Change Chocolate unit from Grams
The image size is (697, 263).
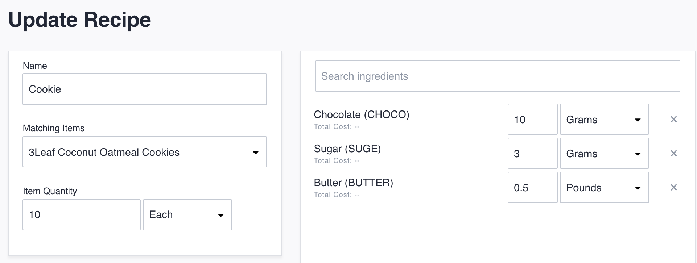[x=604, y=119]
